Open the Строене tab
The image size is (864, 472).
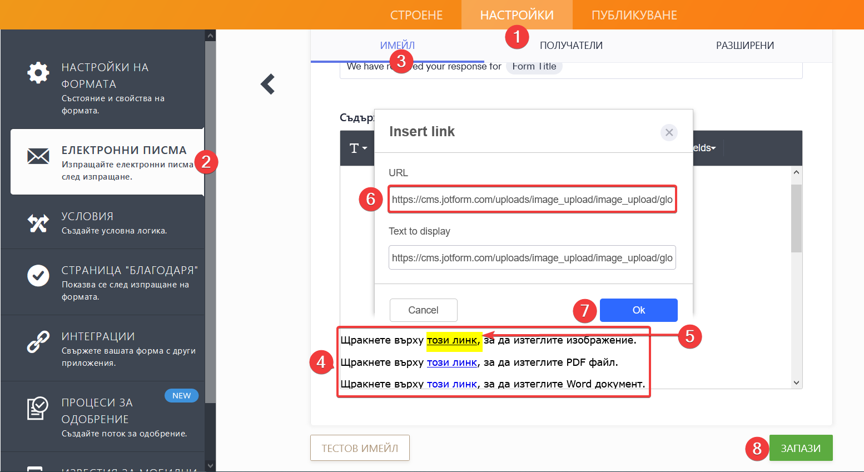(x=416, y=15)
